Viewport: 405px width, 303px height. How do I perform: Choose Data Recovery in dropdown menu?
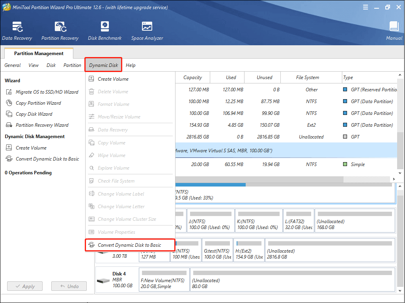click(130, 129)
